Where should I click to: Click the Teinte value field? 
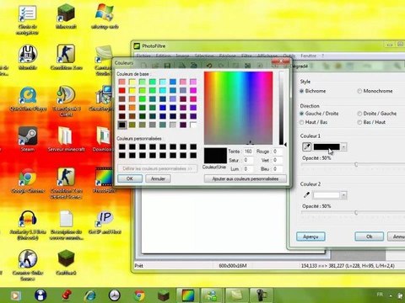pos(248,151)
